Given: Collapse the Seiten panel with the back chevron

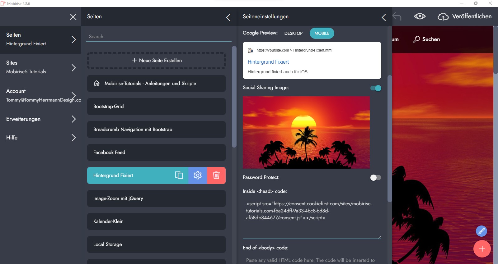Looking at the screenshot, I should click(228, 17).
